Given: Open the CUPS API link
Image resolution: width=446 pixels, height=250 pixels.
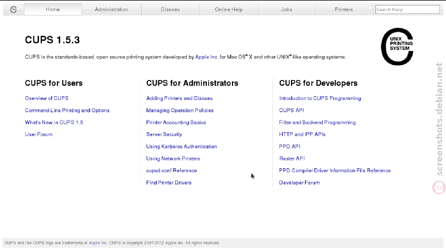Looking at the screenshot, I should (x=292, y=110).
